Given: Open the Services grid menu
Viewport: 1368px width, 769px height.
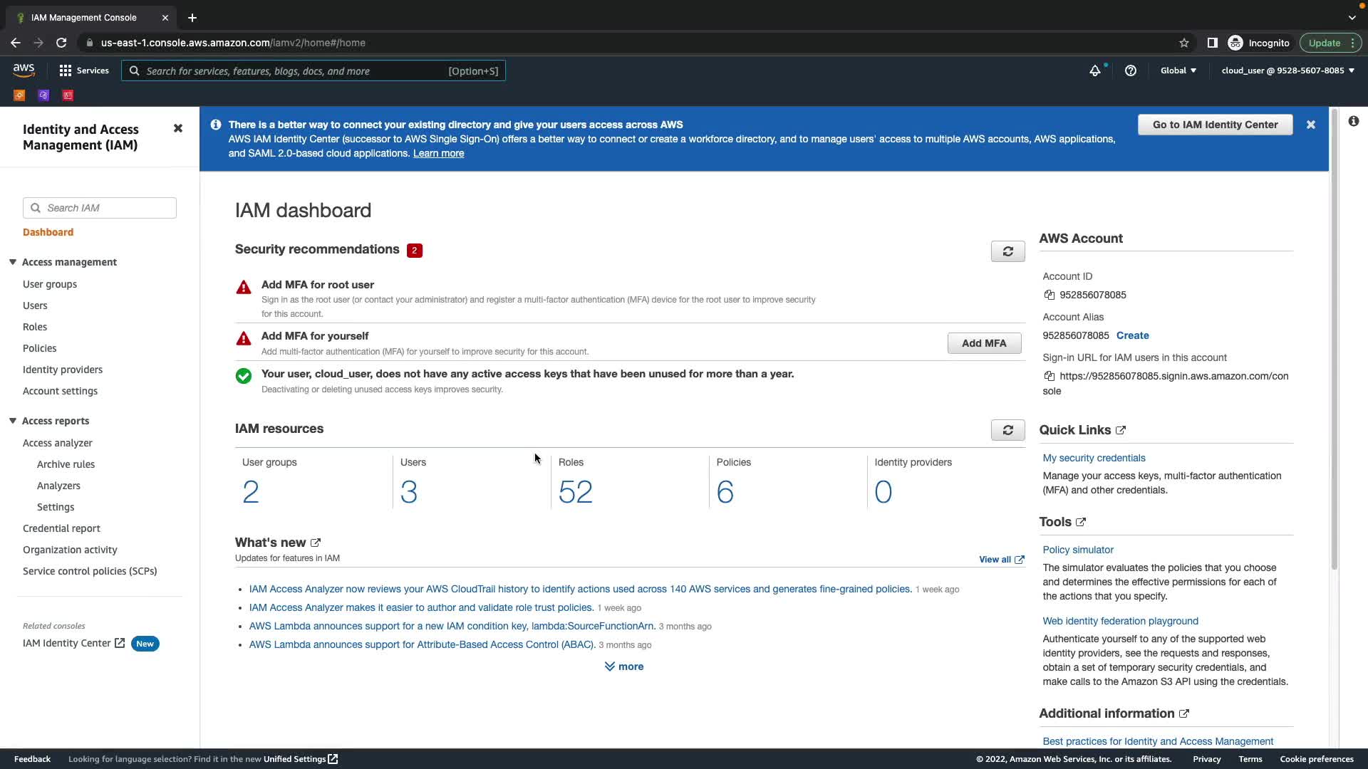Looking at the screenshot, I should [83, 70].
